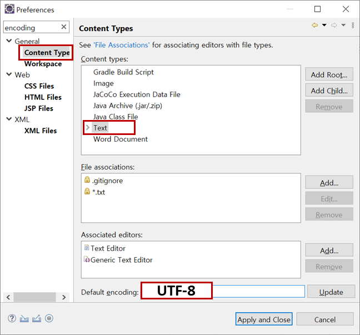Select .gitignore file association
360x335 pixels.
pos(107,181)
